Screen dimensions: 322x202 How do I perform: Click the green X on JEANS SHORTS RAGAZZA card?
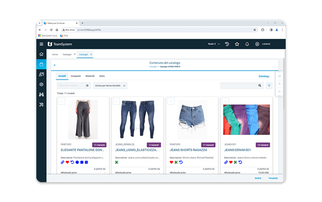tap(176, 162)
